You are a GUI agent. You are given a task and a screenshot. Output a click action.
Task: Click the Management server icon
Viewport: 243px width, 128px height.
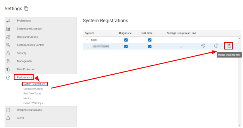coord(8,61)
